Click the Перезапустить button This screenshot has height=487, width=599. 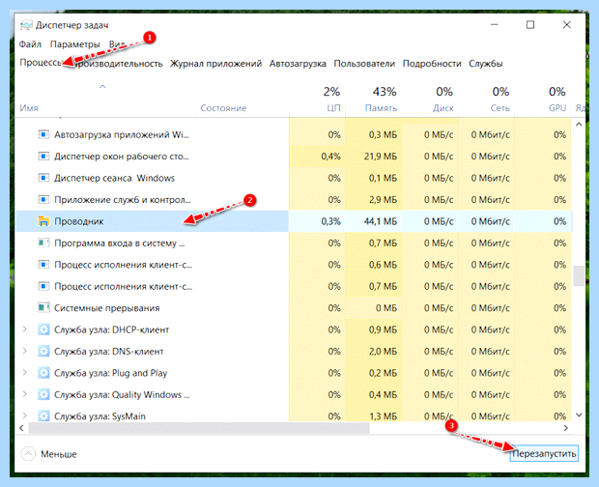click(544, 454)
